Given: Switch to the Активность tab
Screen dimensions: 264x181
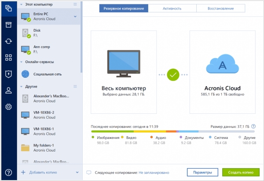Looking at the screenshot, I should click(172, 8).
